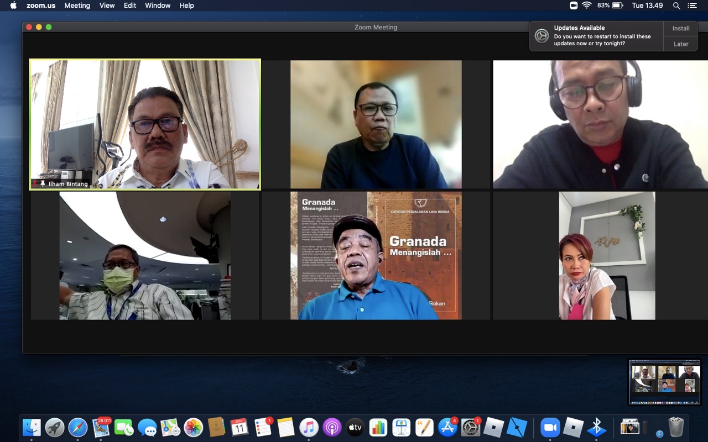
Task: Click the Wi-Fi status icon
Action: coord(586,6)
